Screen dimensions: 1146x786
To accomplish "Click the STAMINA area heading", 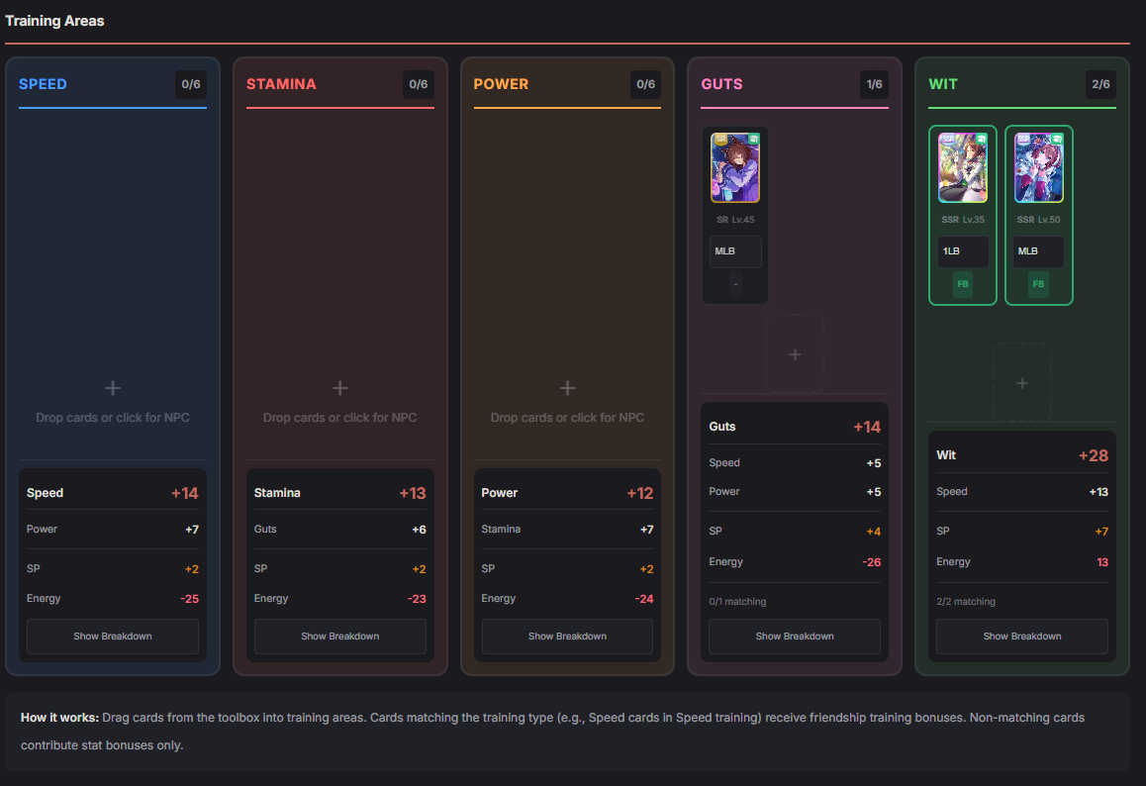I will click(x=281, y=84).
